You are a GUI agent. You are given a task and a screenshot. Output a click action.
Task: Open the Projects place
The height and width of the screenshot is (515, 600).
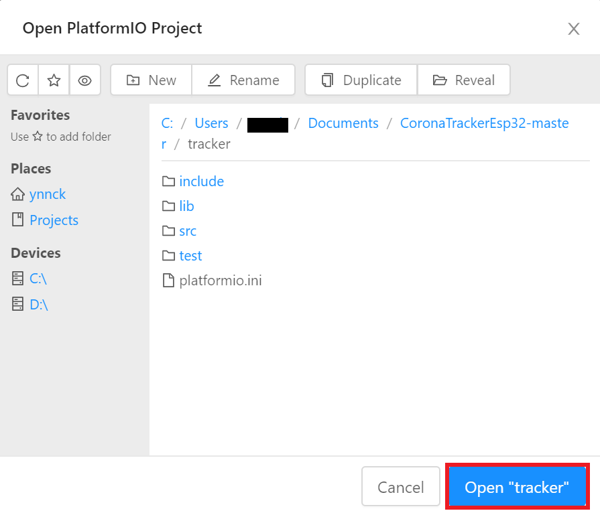pyautogui.click(x=54, y=220)
